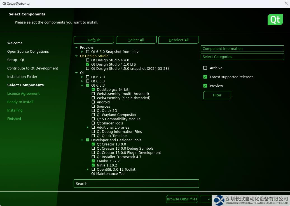Click the Filter button
This screenshot has height=206, width=290.
(x=217, y=95)
